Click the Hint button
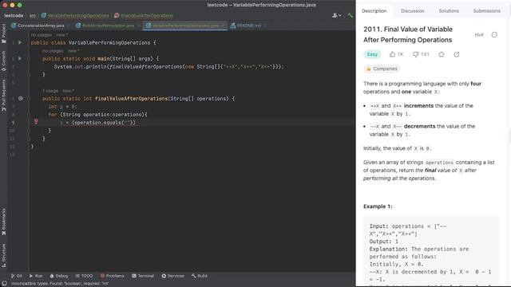This screenshot has height=287, width=511. (x=479, y=34)
